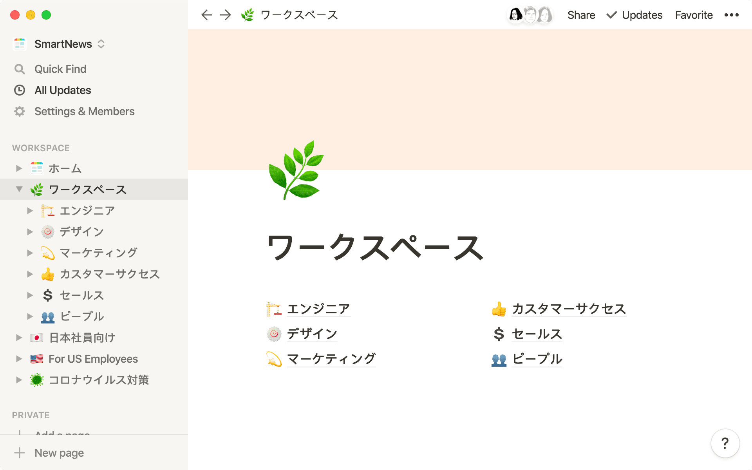
Task: Click the forward navigation arrow
Action: [x=226, y=14]
